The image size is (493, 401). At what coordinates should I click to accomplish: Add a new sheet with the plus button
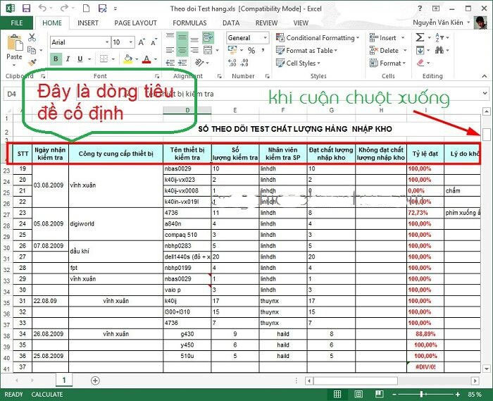[x=95, y=381]
